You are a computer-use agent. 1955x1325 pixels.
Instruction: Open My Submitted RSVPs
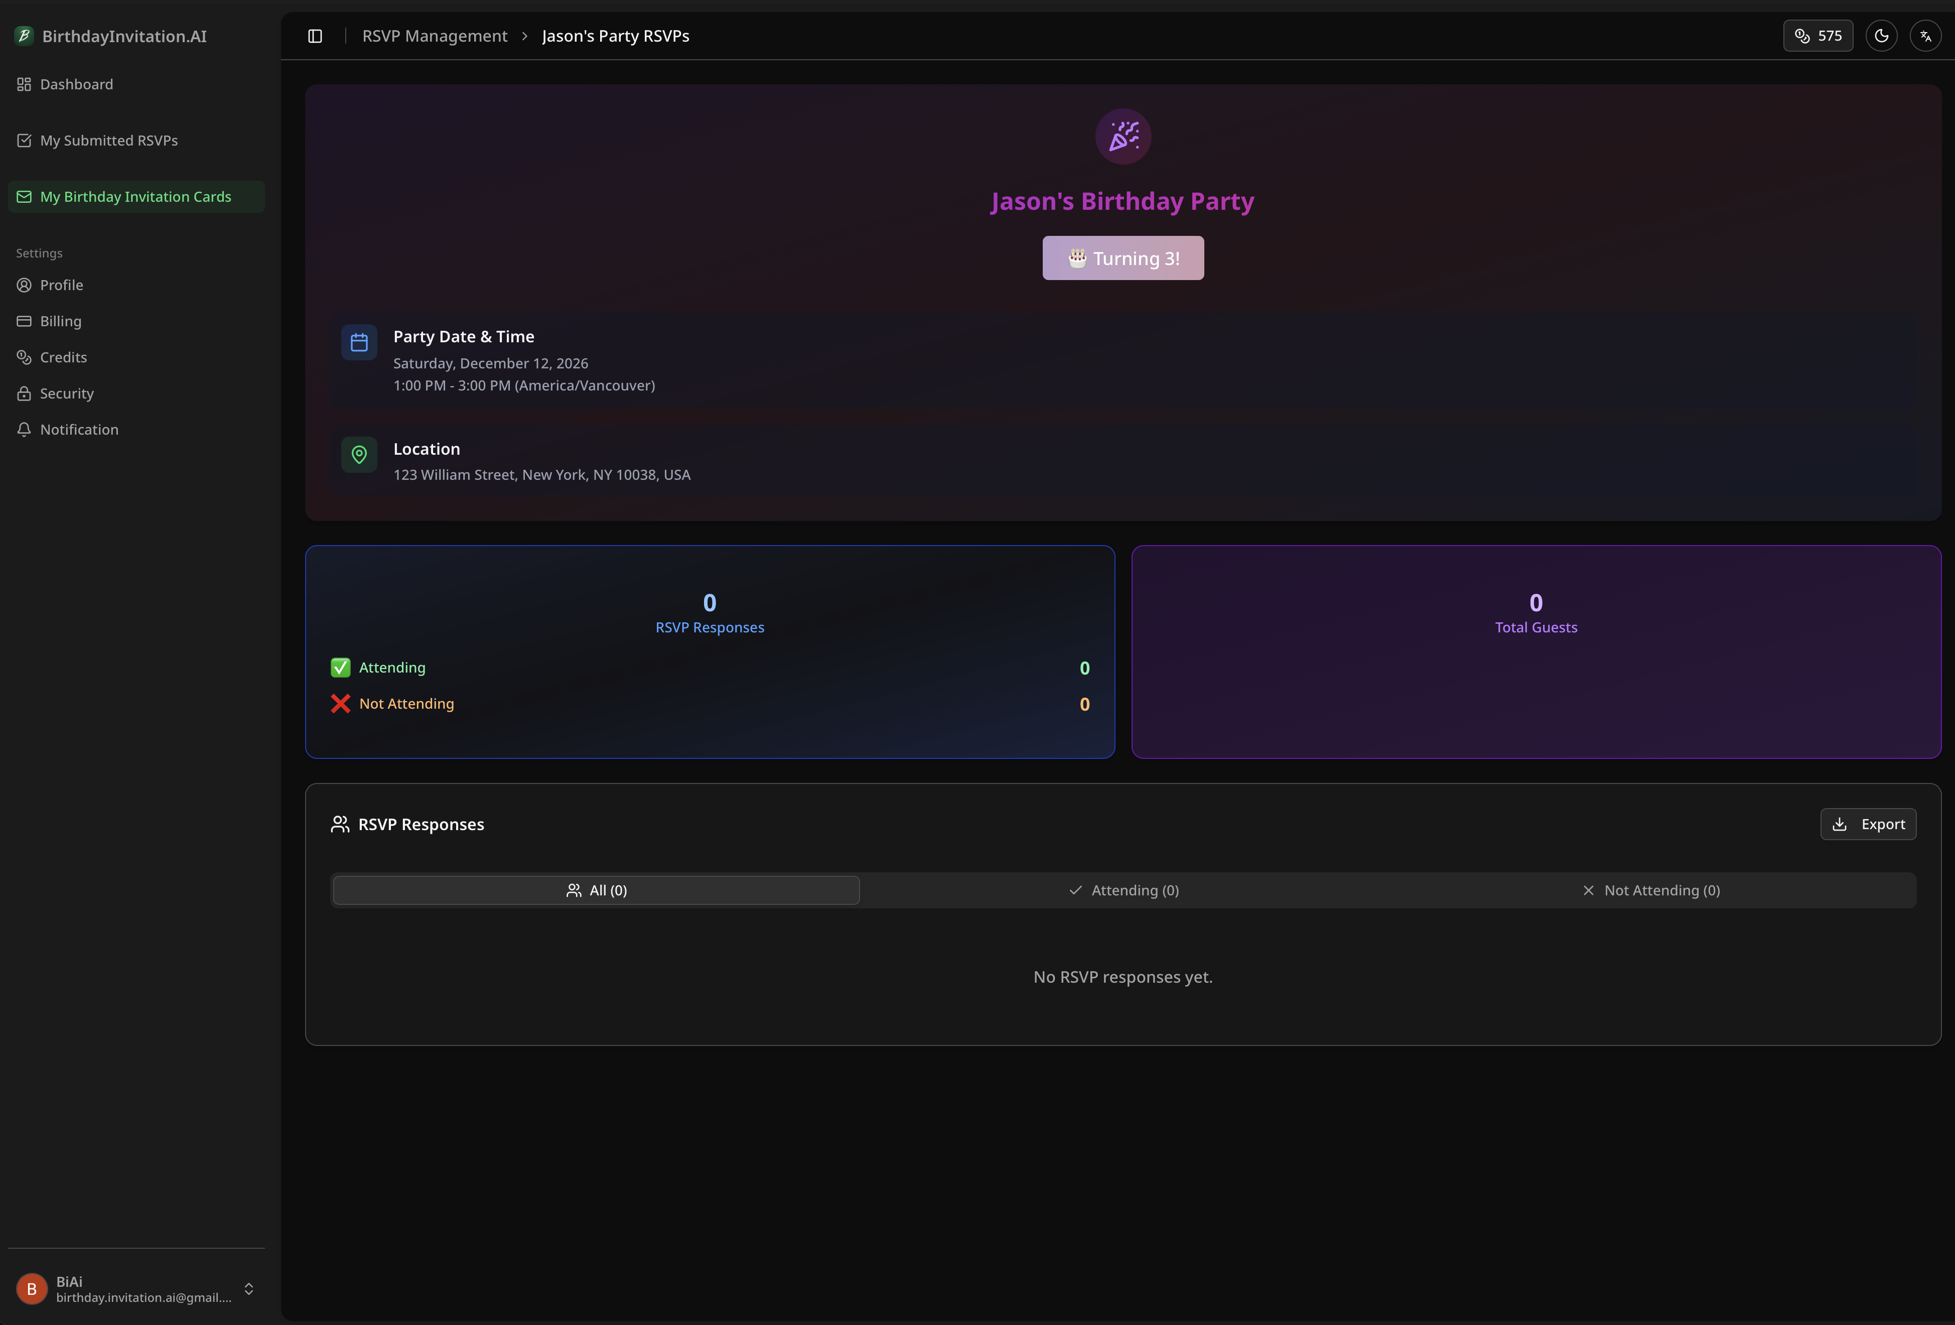click(x=108, y=141)
